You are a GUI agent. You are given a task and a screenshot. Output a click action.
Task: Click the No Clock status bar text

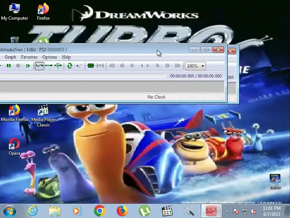pos(157,97)
